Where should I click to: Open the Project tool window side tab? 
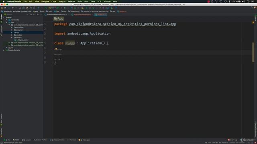(x=1, y=18)
